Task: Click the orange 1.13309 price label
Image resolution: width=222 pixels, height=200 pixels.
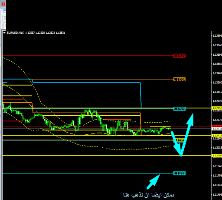Action: click(x=180, y=79)
